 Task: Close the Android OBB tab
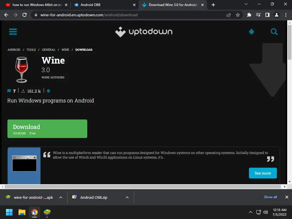click(134, 5)
